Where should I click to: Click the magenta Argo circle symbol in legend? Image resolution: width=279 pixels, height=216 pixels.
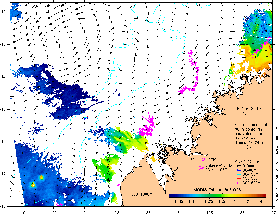click(203, 159)
